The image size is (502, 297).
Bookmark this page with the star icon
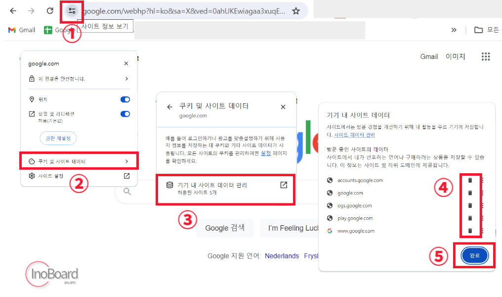pyautogui.click(x=296, y=11)
